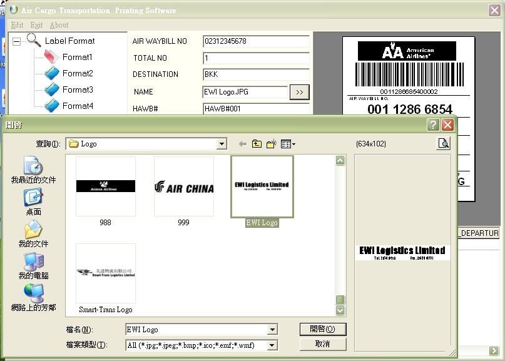This screenshot has width=505, height=361.
Task: Select the Label Format root tree label
Action: pyautogui.click(x=70, y=41)
